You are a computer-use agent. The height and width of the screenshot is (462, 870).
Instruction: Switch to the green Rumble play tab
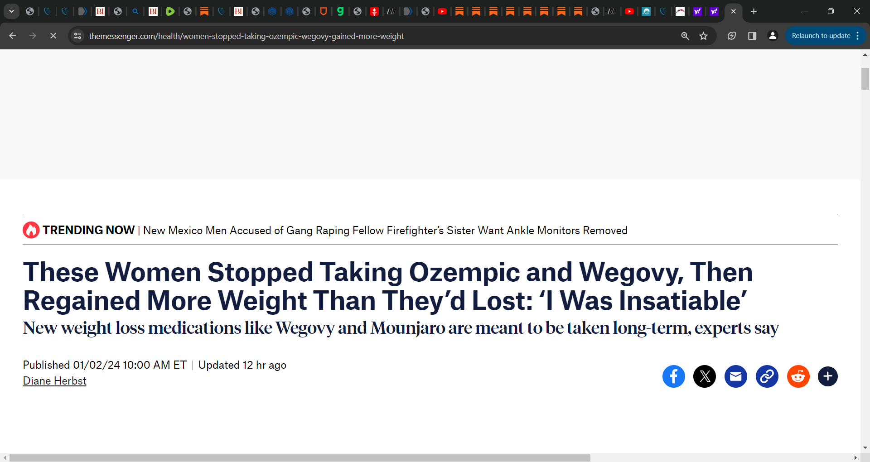point(170,11)
